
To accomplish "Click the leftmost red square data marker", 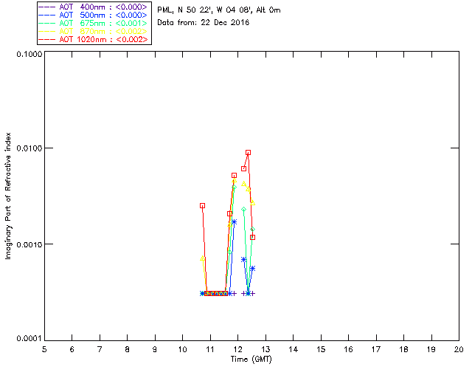I will click(x=202, y=205).
